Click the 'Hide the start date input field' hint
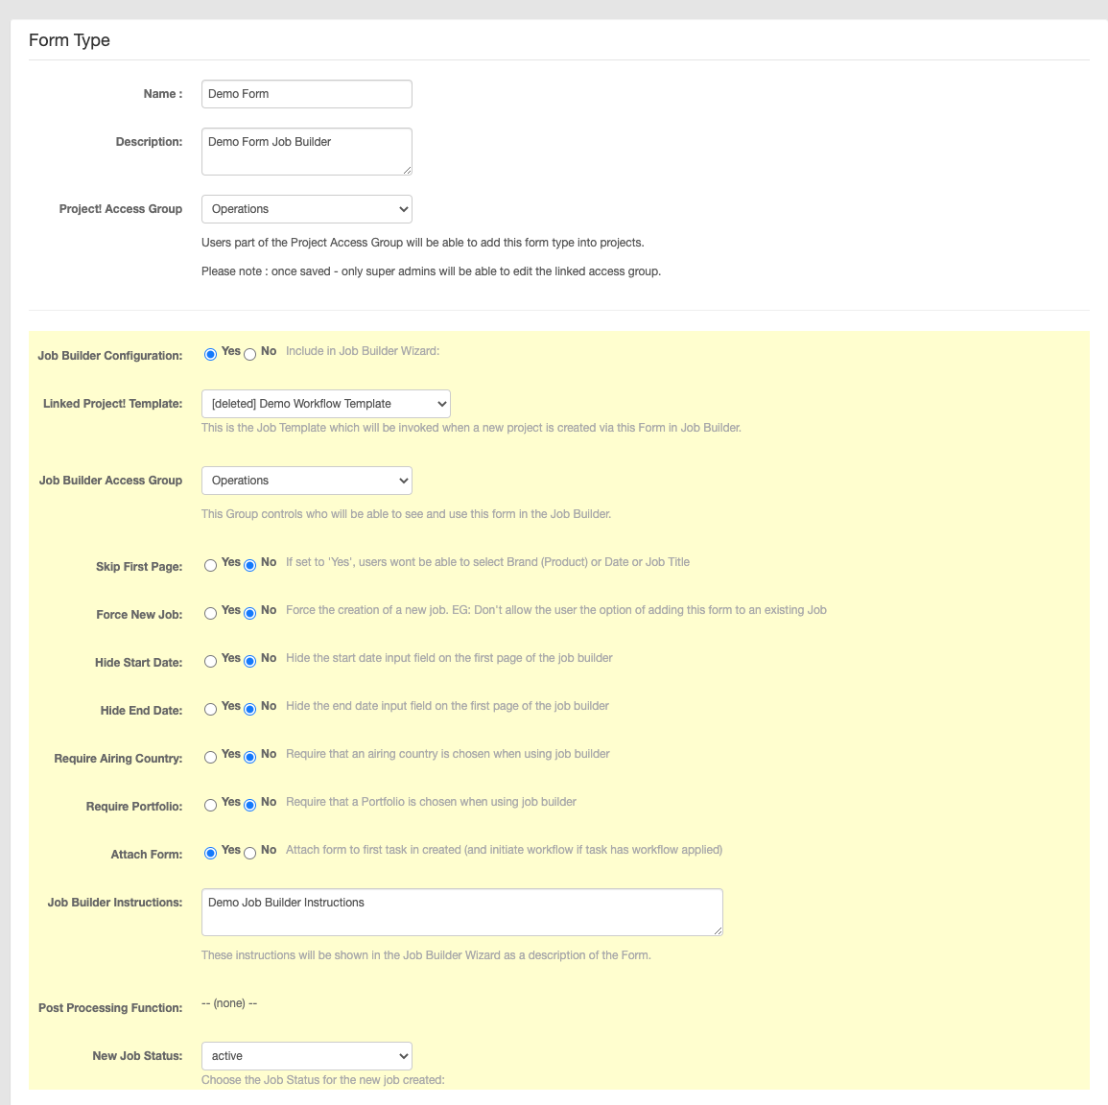This screenshot has width=1108, height=1105. coord(449,658)
